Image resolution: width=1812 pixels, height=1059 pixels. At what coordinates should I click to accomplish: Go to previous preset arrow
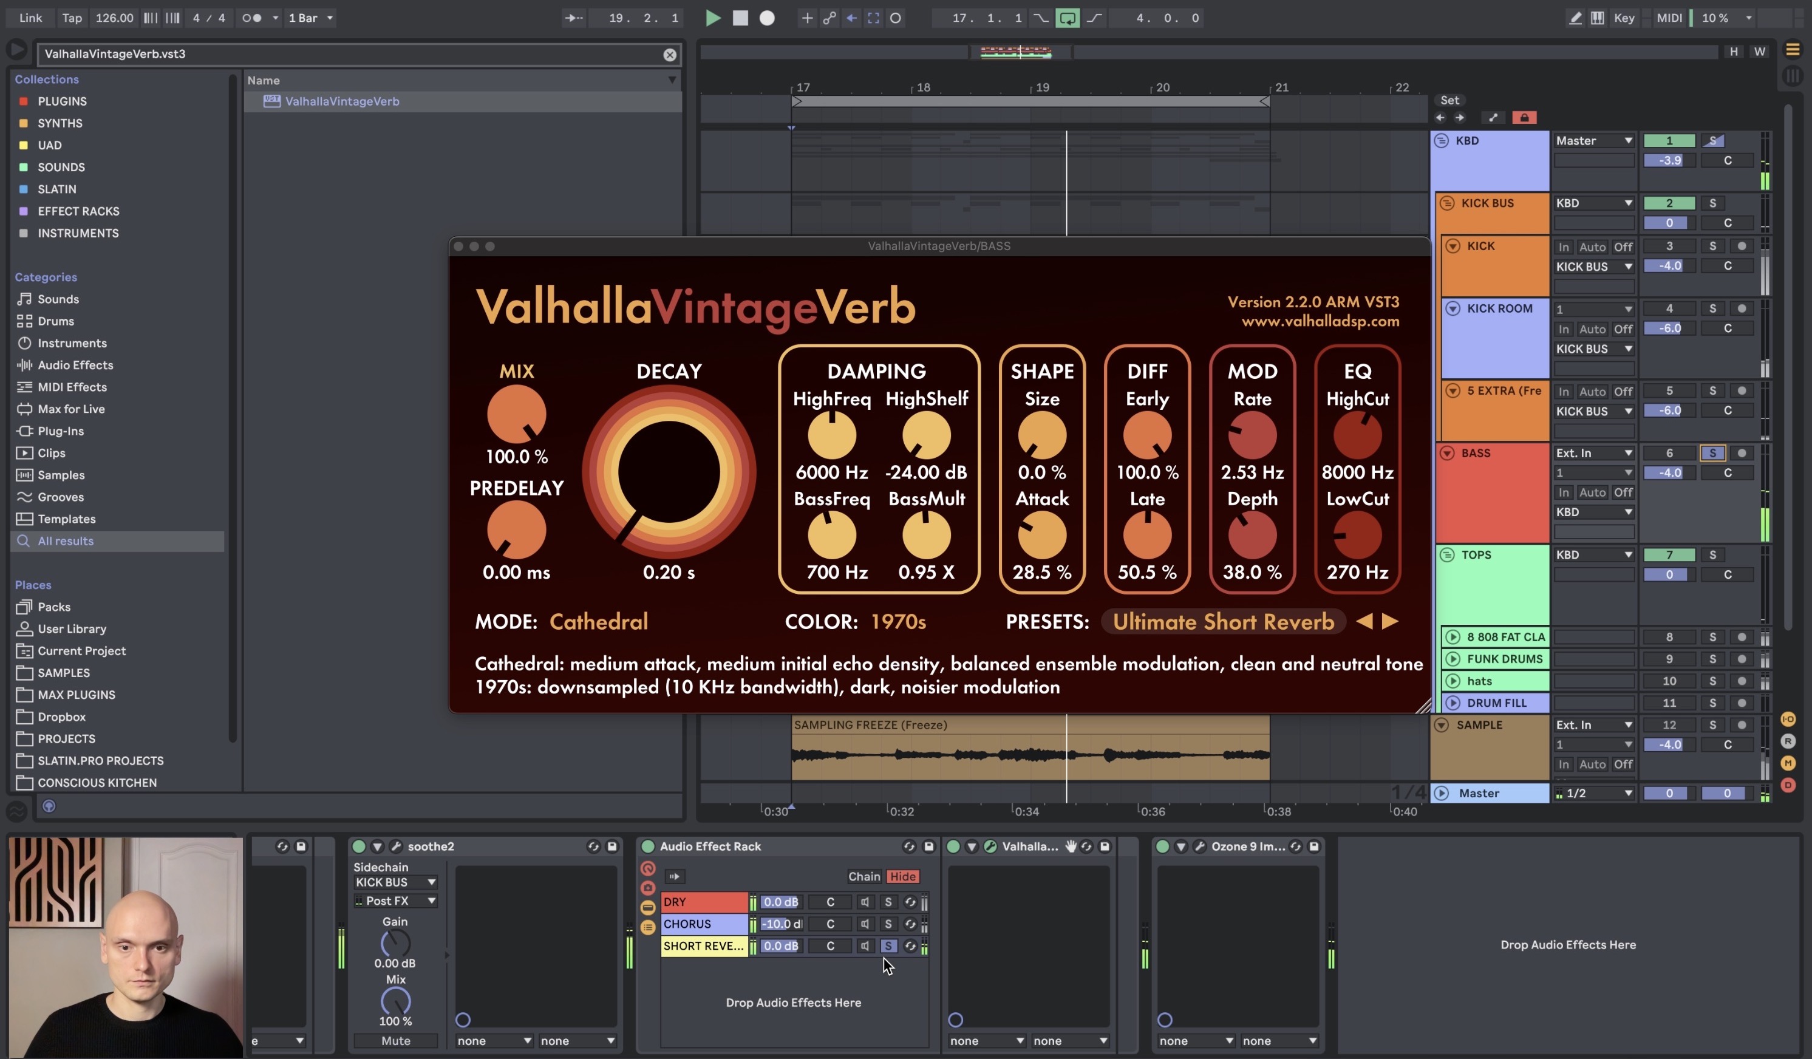[1364, 621]
